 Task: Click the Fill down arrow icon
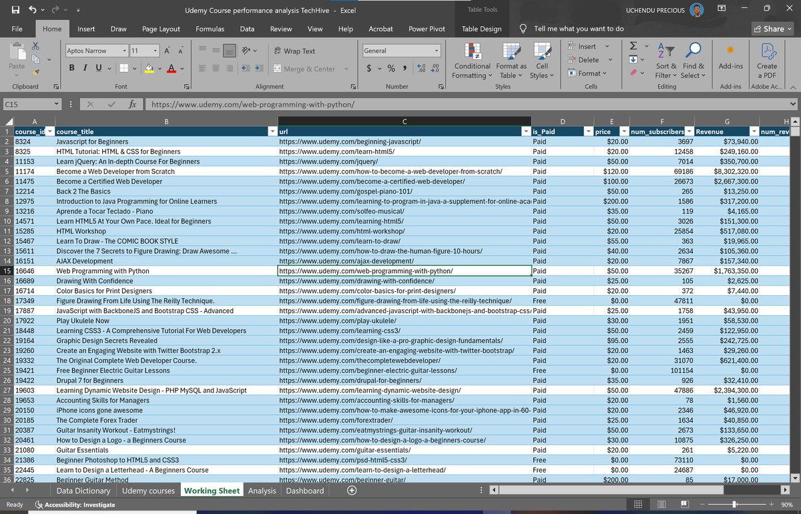point(633,59)
